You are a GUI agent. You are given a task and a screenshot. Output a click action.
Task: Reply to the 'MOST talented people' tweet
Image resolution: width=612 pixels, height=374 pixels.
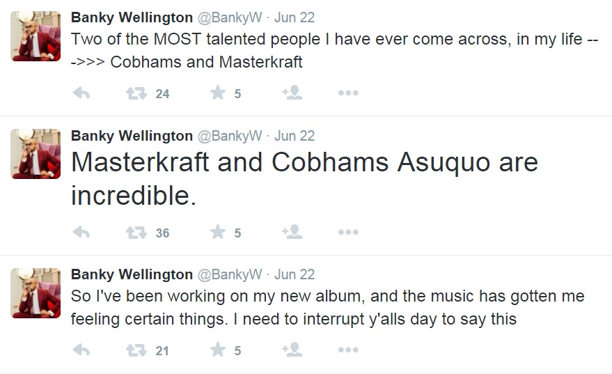(x=81, y=93)
